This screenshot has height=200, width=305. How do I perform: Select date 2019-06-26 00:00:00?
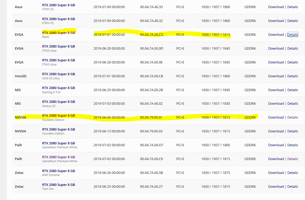[109, 173]
